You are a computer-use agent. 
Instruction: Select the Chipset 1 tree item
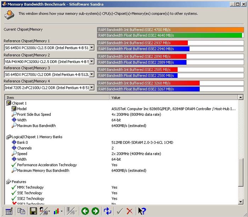point(19,103)
